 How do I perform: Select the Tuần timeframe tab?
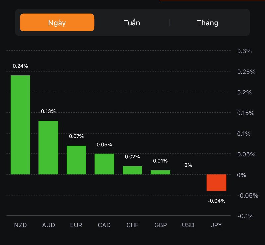[x=132, y=23]
